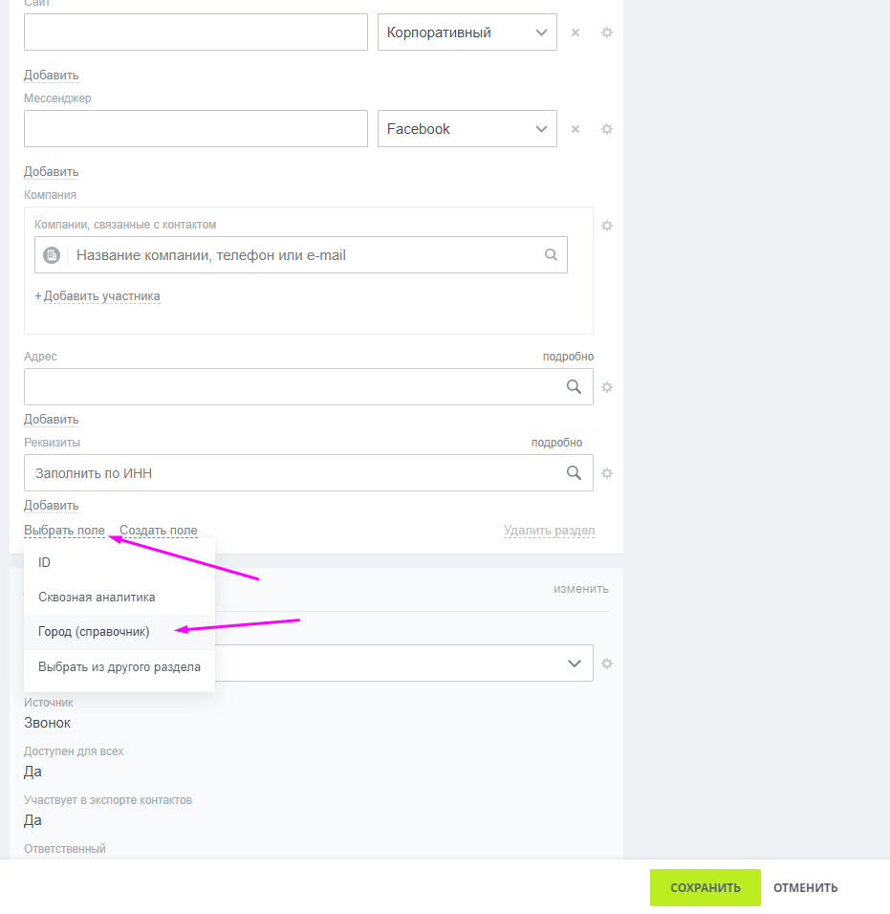This screenshot has width=890, height=914.
Task: Click the magnifier in the Реквизиты field
Action: [574, 472]
